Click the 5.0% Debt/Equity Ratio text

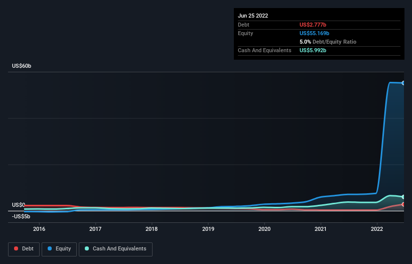click(328, 42)
